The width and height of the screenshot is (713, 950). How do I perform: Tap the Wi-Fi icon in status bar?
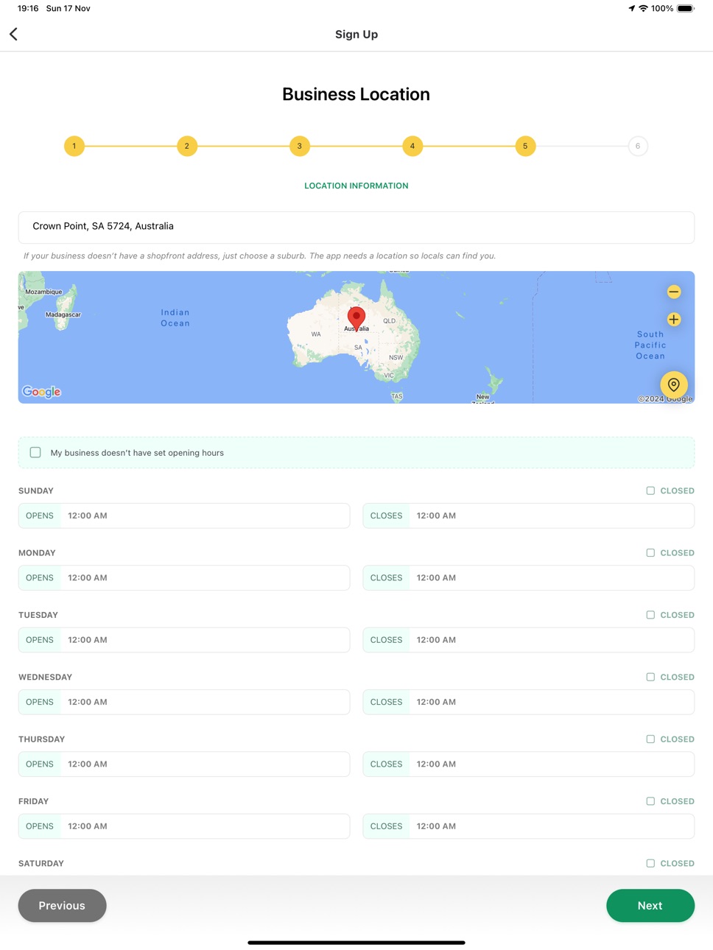643,8
